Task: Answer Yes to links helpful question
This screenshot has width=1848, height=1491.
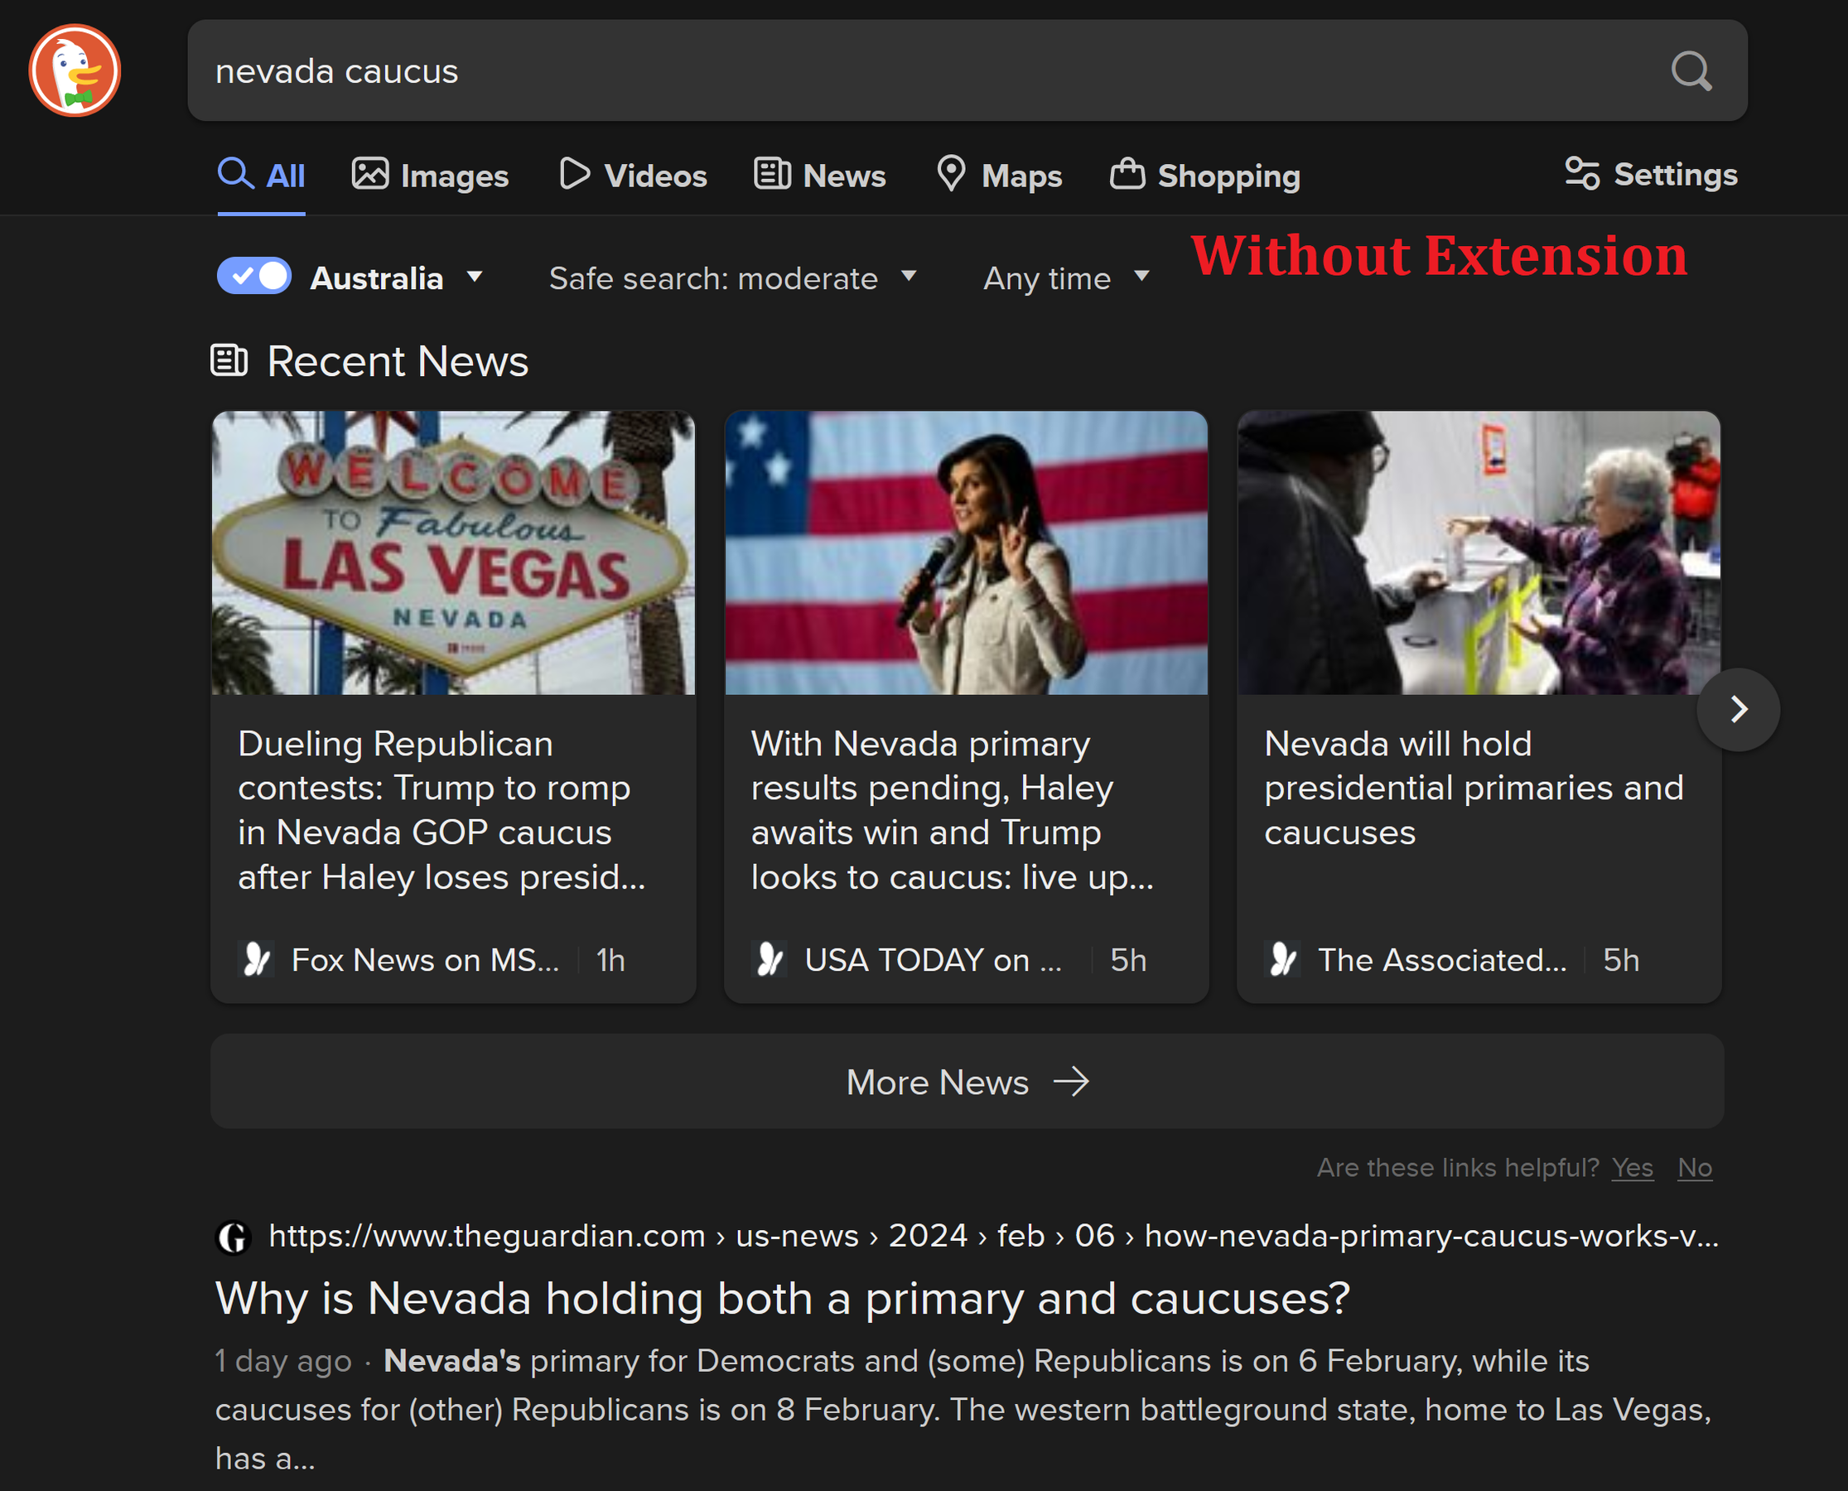Action: point(1632,1167)
